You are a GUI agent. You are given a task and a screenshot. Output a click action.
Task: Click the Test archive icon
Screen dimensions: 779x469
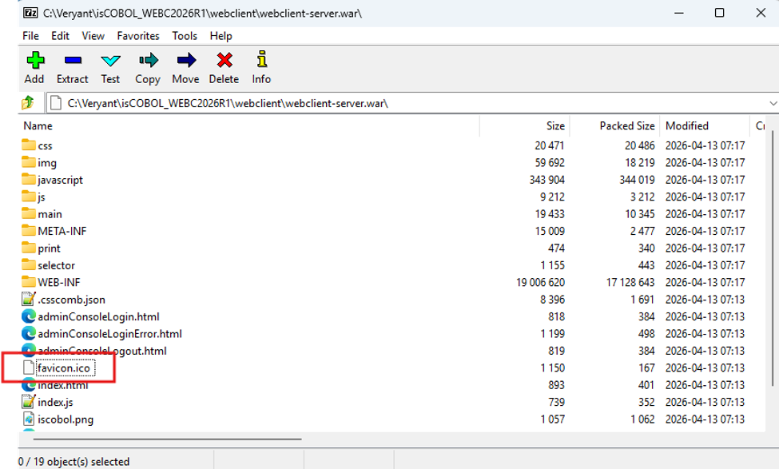[110, 61]
